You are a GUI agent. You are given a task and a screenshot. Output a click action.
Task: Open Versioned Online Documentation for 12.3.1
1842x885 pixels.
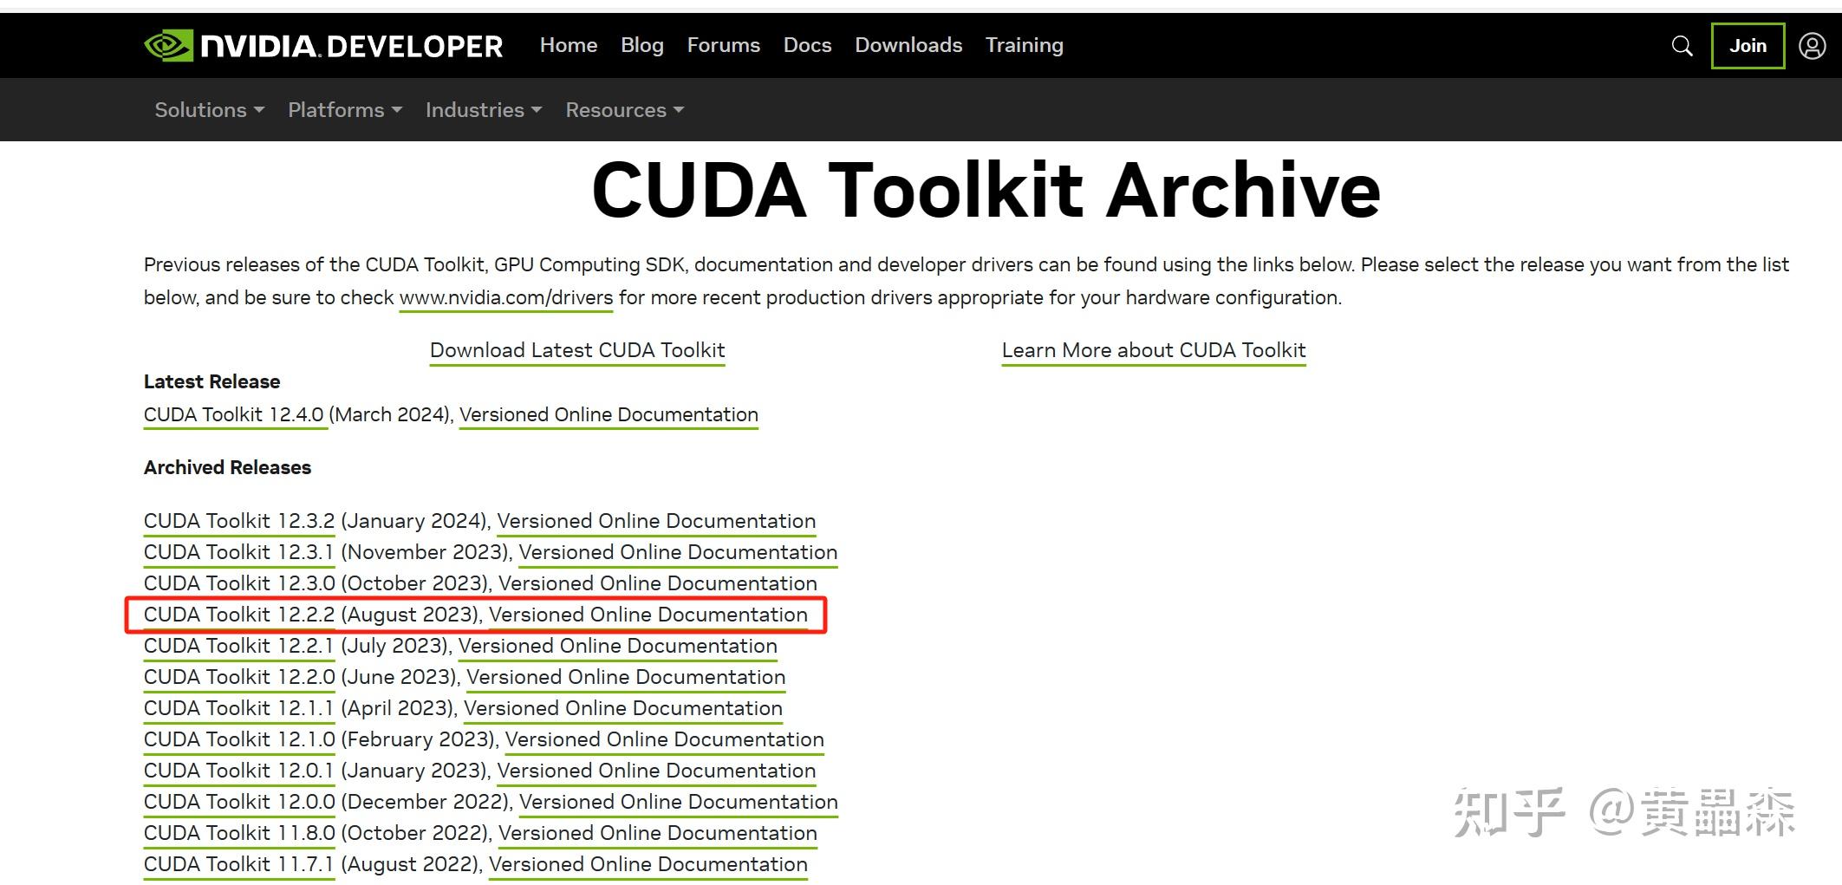679,552
